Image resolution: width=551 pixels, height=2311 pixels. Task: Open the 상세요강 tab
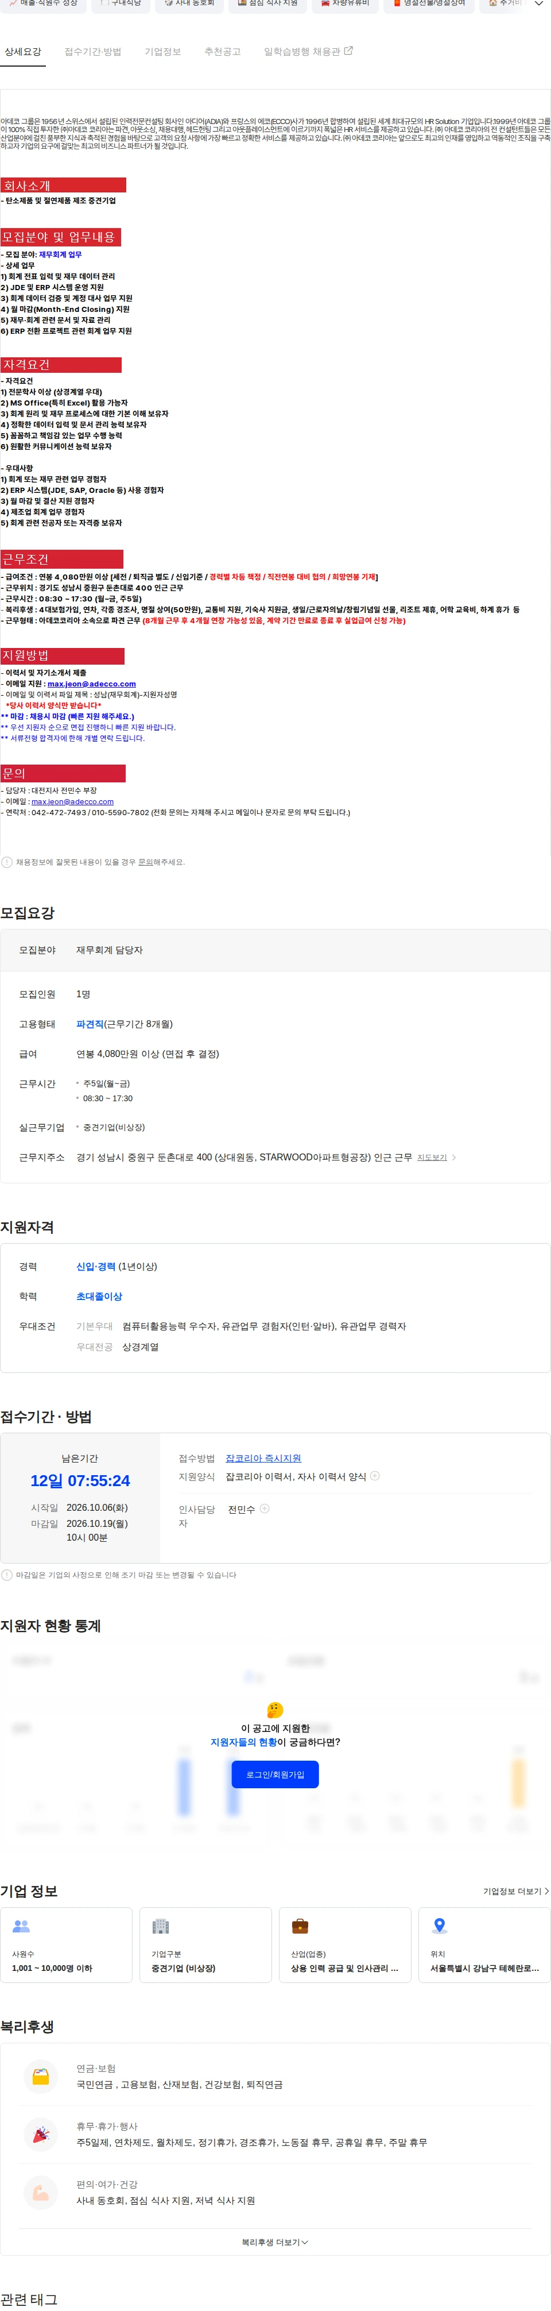click(x=22, y=52)
